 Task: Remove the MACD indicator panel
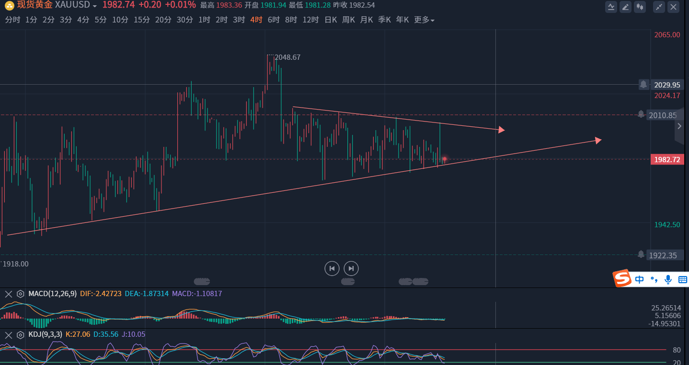(8, 294)
